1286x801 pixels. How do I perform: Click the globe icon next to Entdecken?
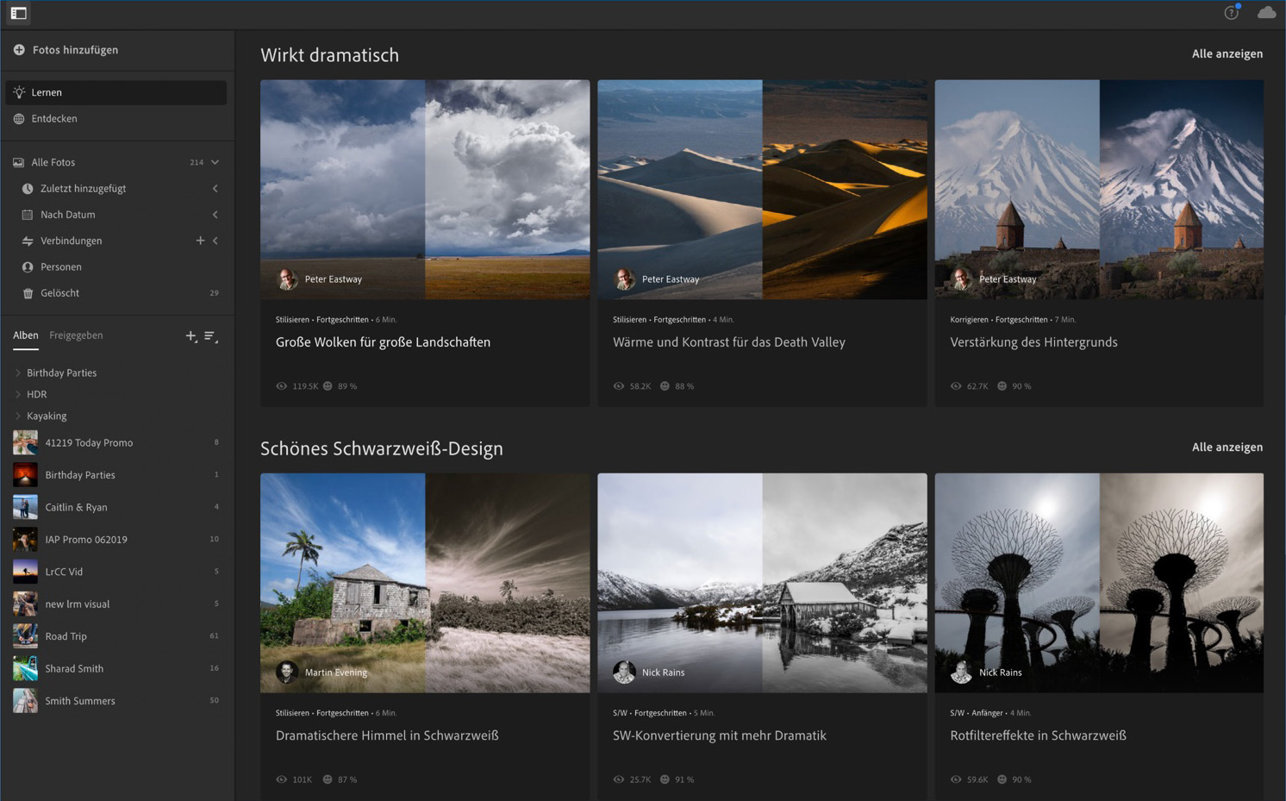click(19, 119)
